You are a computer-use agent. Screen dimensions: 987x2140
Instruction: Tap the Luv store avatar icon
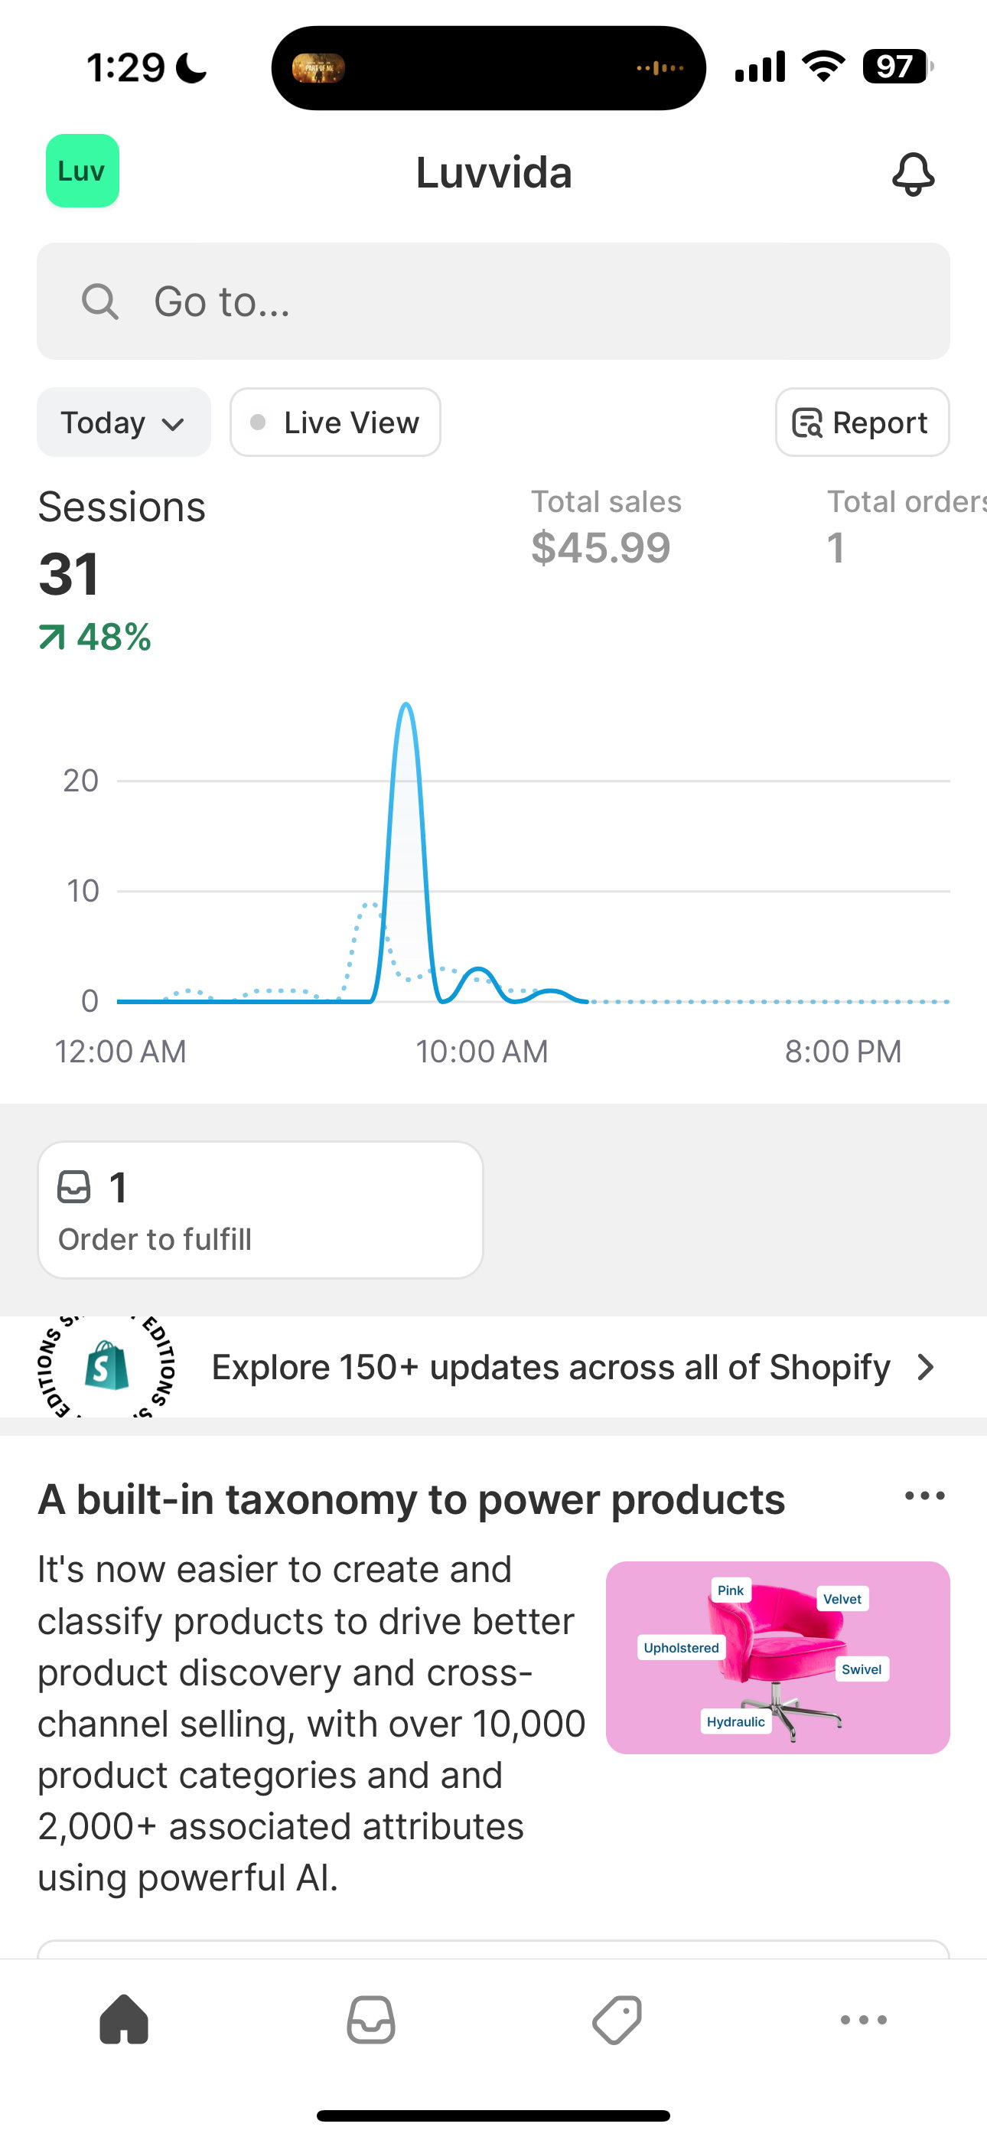point(83,171)
